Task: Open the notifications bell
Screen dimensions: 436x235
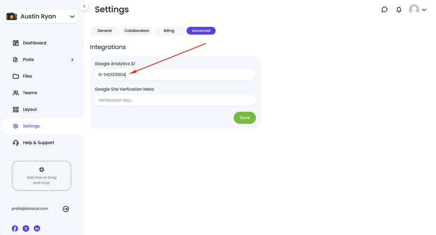Action: pyautogui.click(x=399, y=9)
